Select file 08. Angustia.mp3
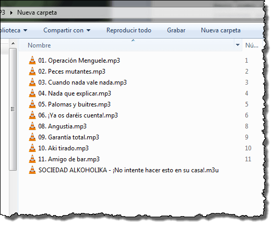This screenshot has width=274, height=225. click(x=63, y=126)
